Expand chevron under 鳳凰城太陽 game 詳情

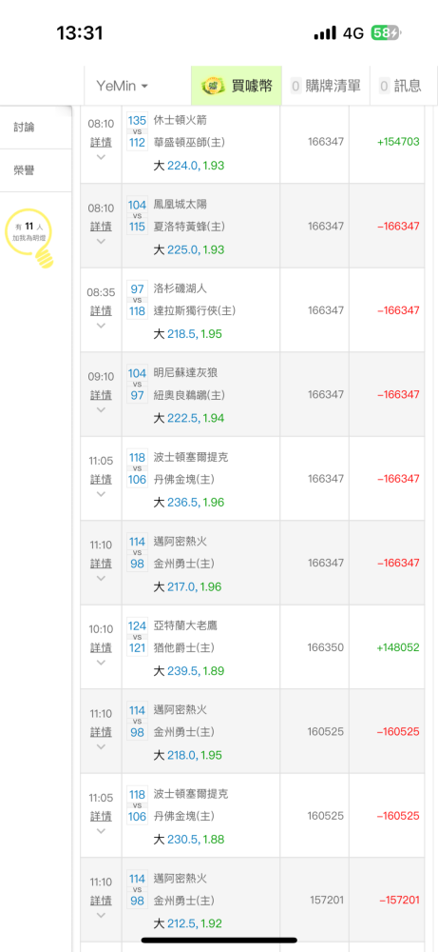coord(101,242)
